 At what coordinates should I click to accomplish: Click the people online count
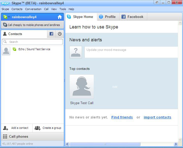pos(18,144)
